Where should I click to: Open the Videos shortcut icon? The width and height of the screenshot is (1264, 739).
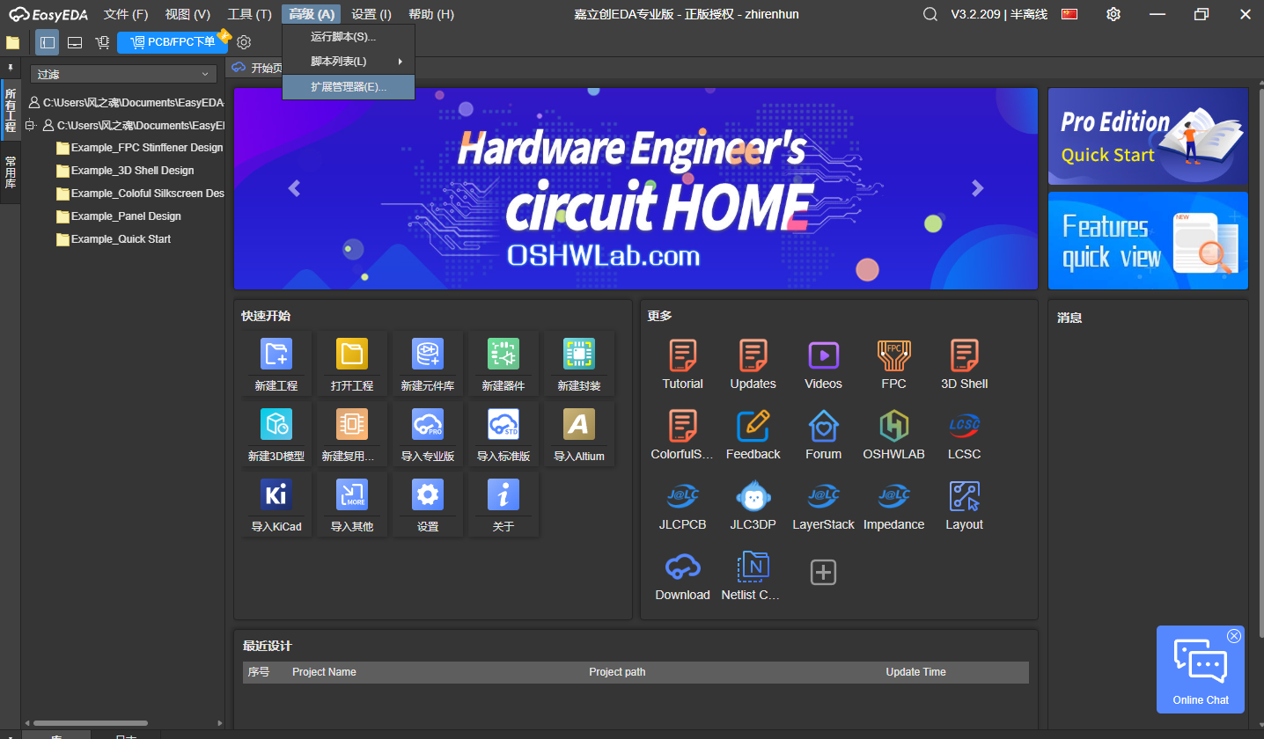(x=824, y=355)
